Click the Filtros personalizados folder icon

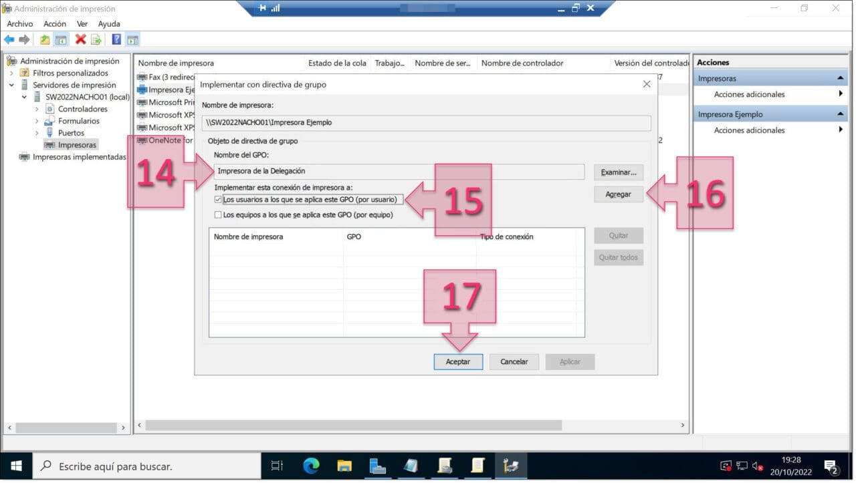pyautogui.click(x=25, y=73)
